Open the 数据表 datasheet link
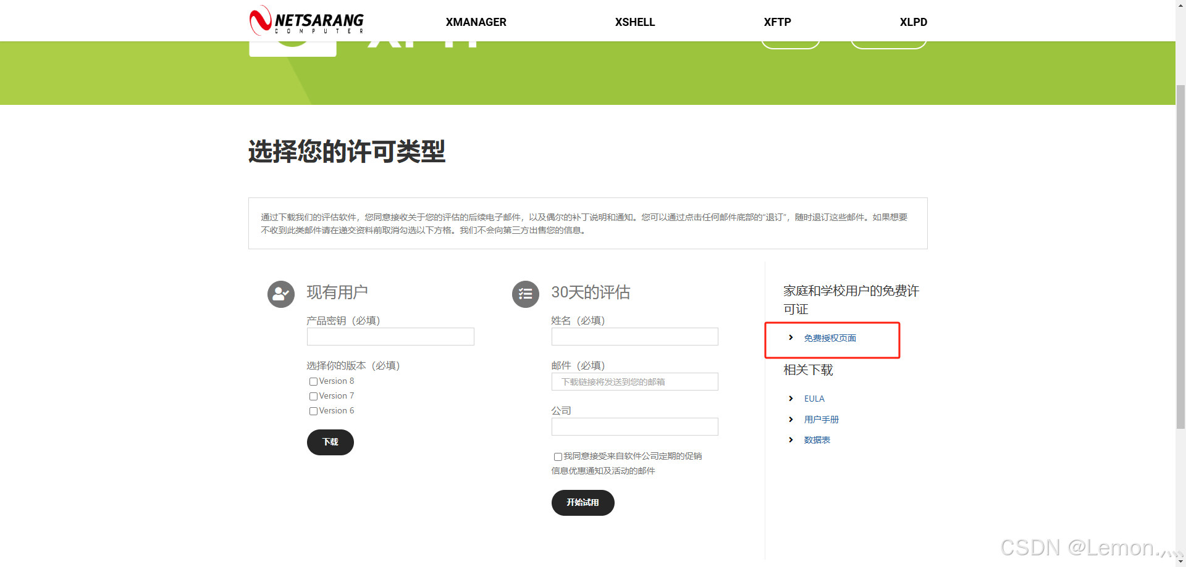1186x567 pixels. (x=817, y=440)
